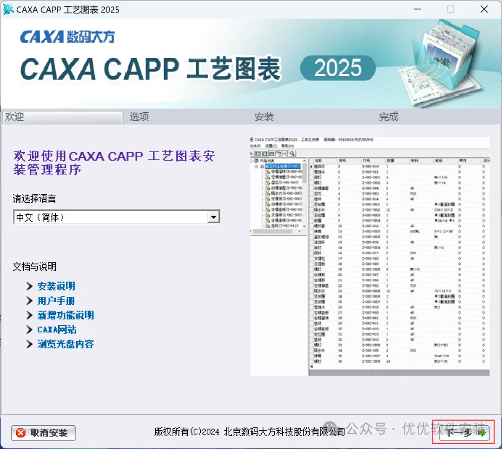Minimize the installer window
This screenshot has height=449, width=502.
click(417, 9)
